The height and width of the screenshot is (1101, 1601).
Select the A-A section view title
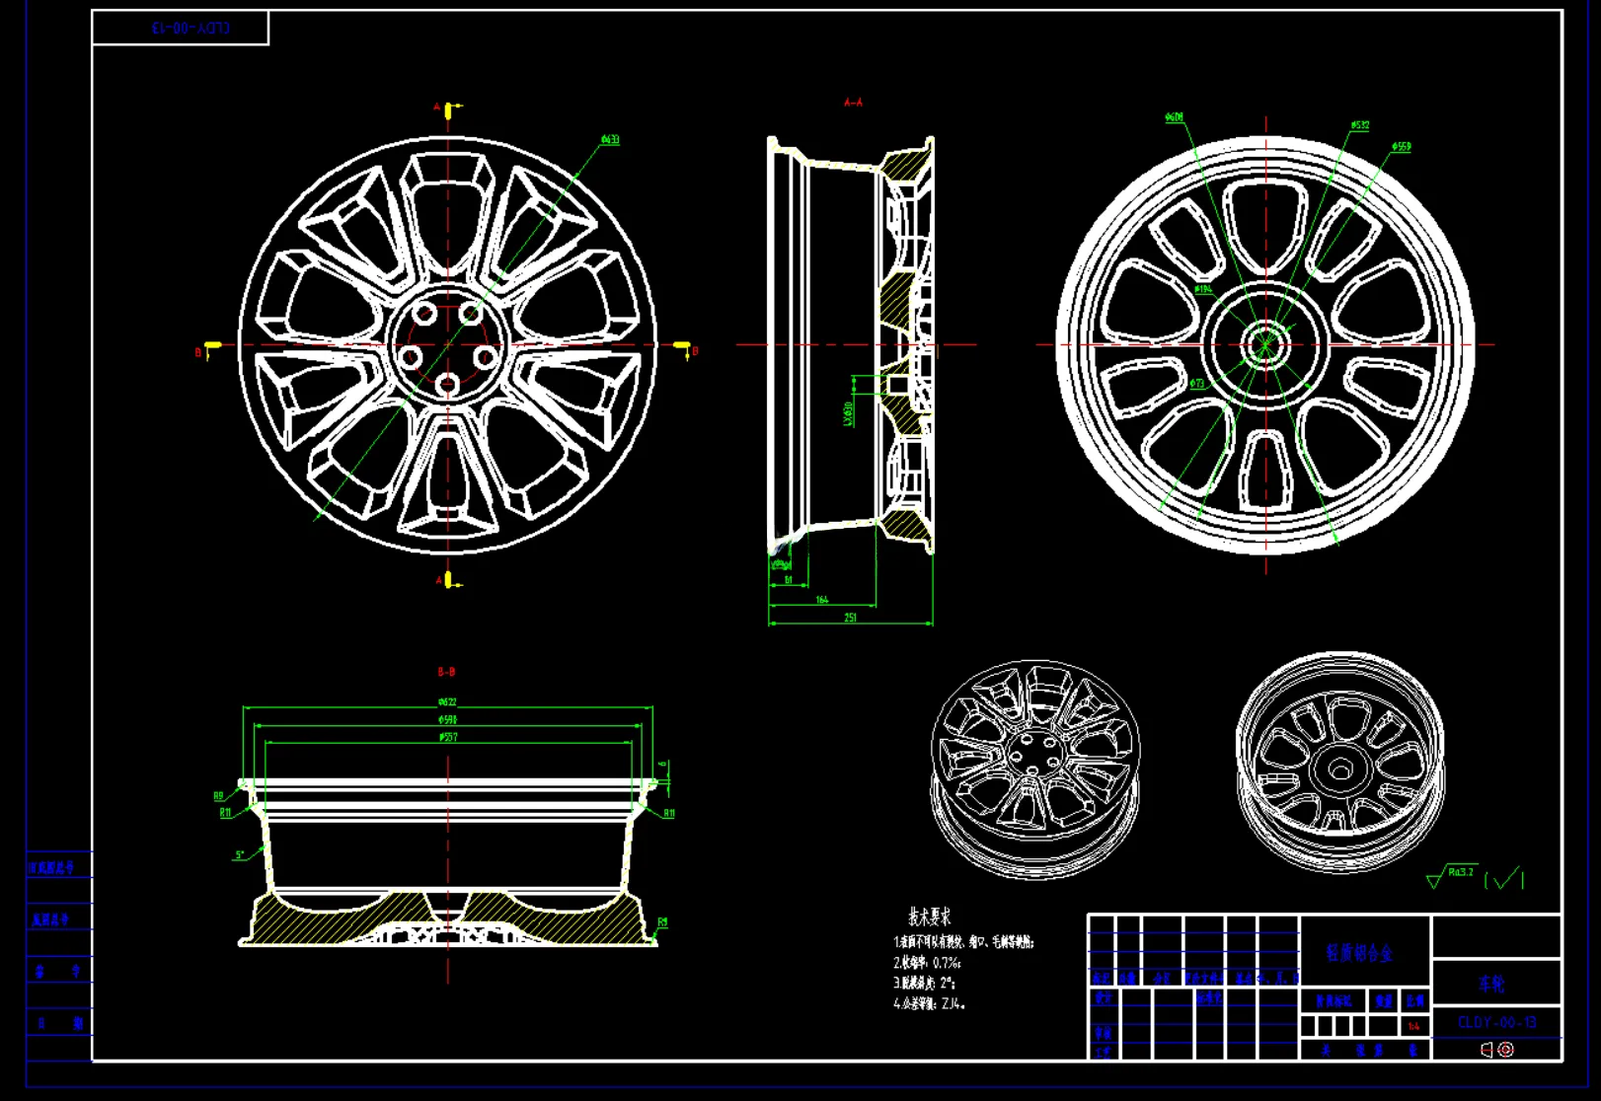pyautogui.click(x=853, y=103)
